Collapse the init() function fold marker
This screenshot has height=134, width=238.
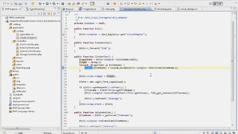68,29
